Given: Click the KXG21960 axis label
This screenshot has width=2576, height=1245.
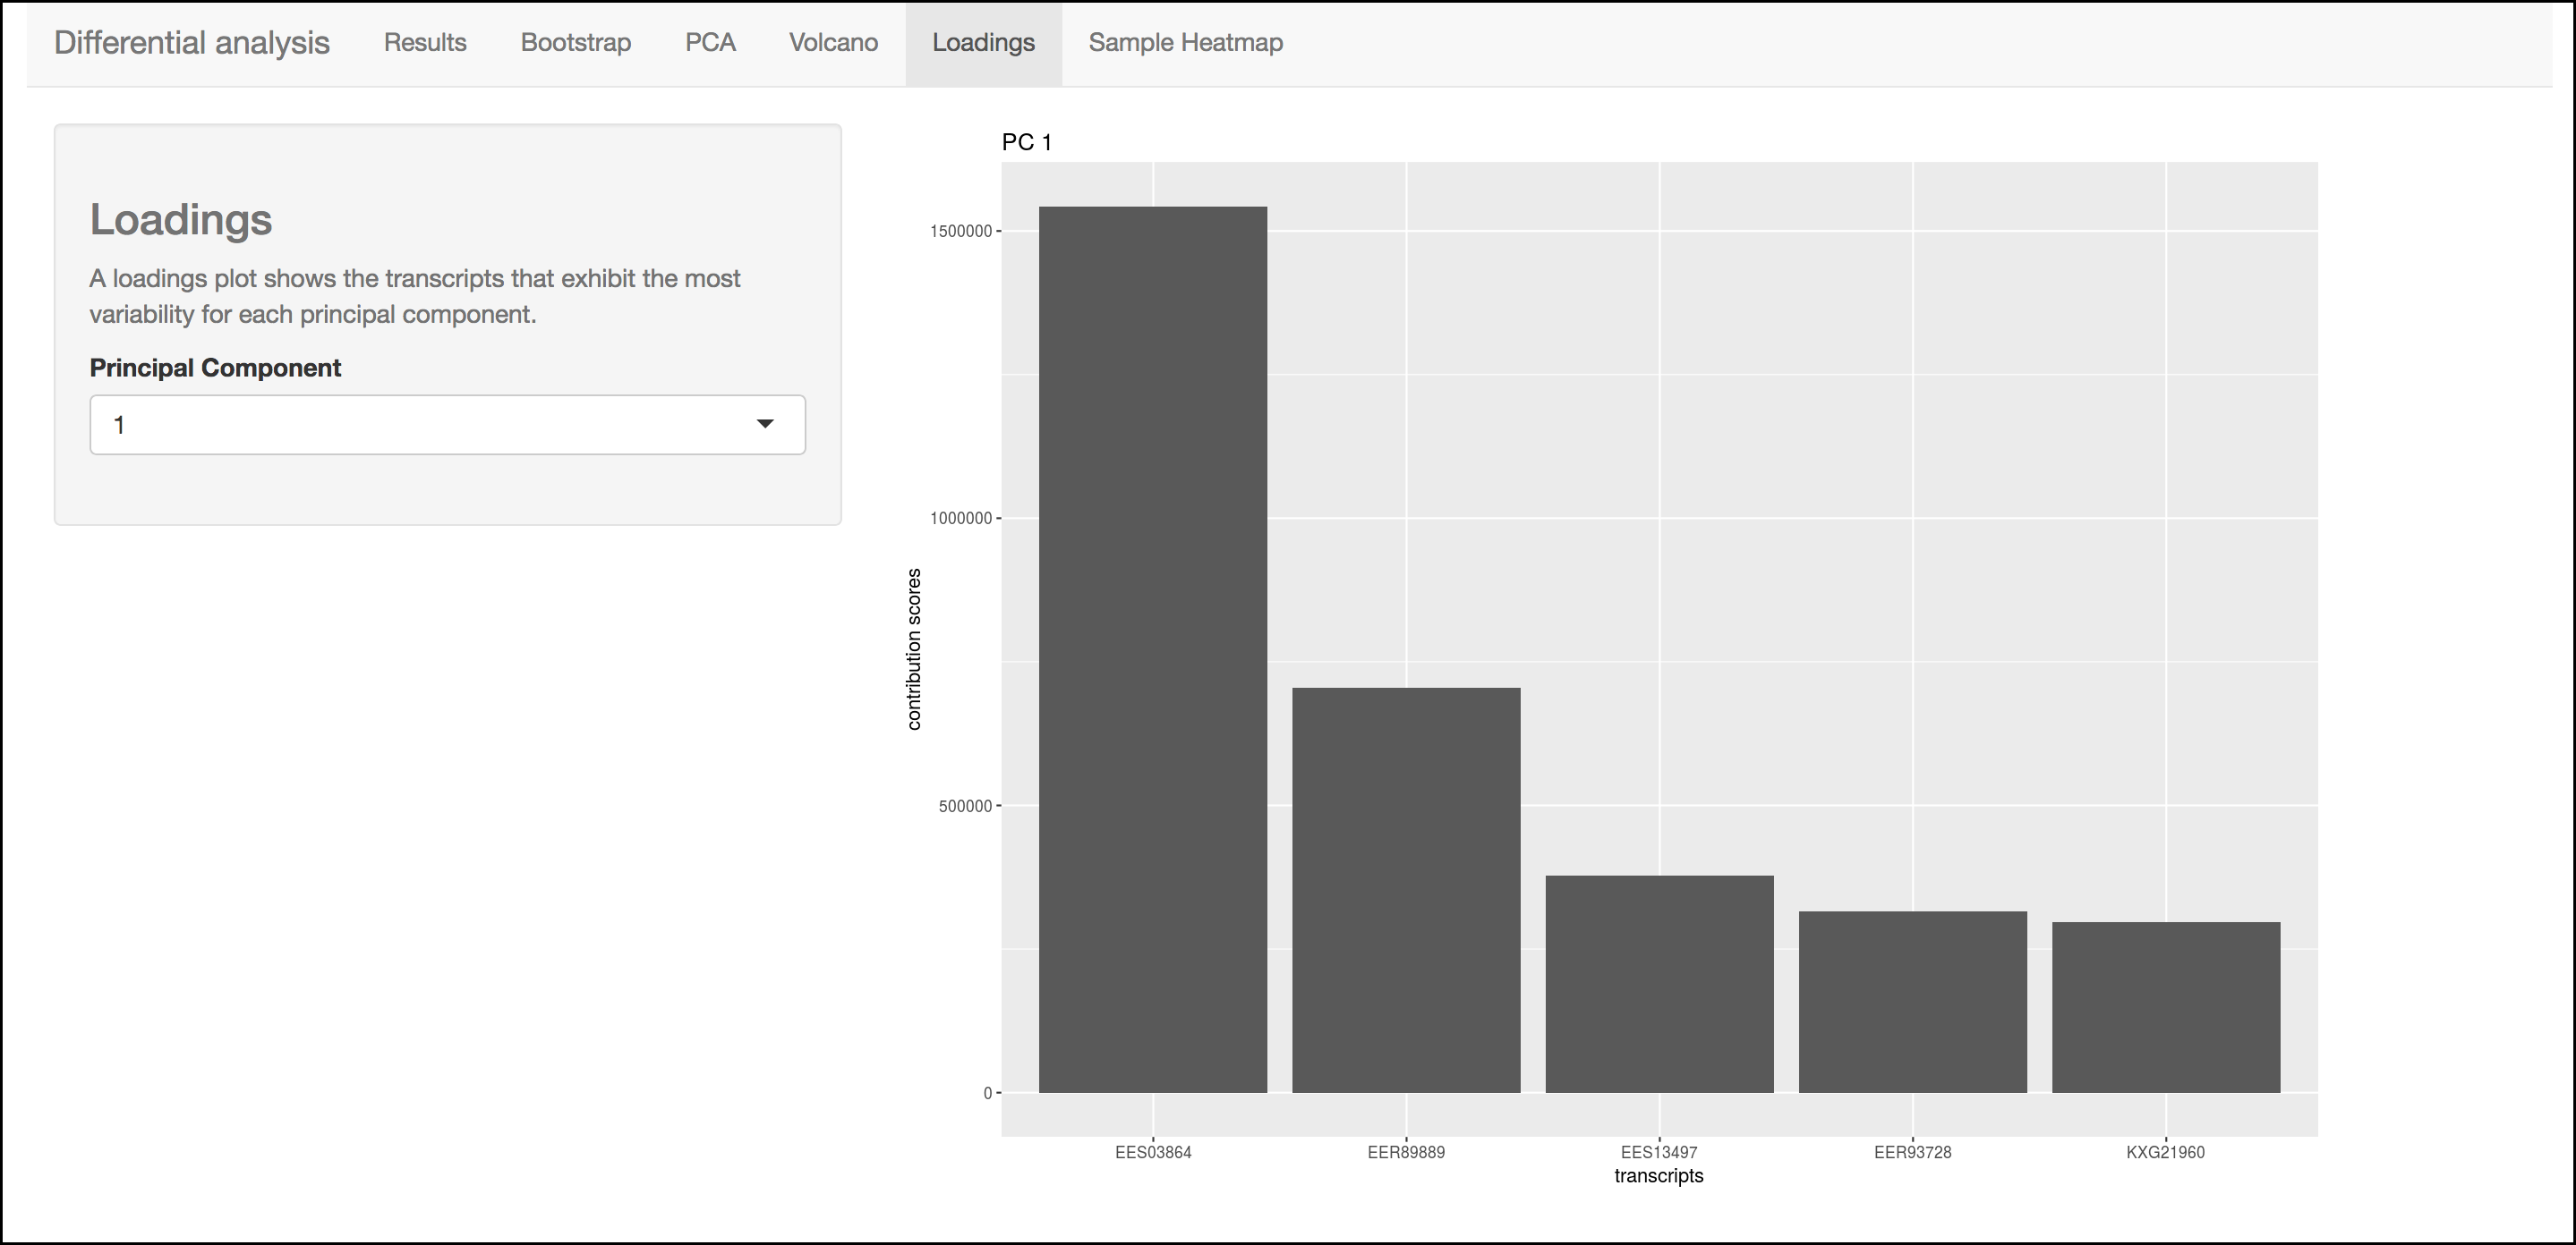Looking at the screenshot, I should pyautogui.click(x=2166, y=1152).
